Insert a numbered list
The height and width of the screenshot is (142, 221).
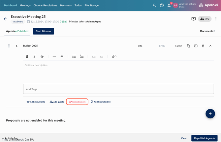[x=82, y=56]
